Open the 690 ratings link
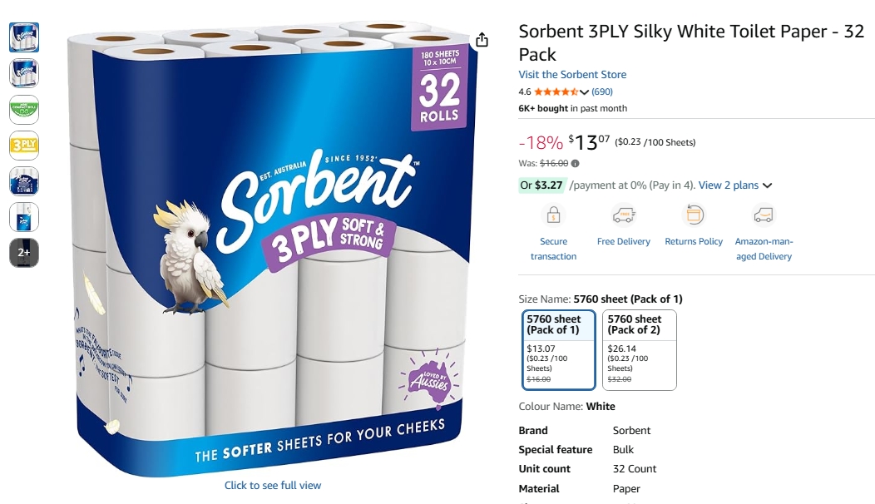 pos(602,92)
